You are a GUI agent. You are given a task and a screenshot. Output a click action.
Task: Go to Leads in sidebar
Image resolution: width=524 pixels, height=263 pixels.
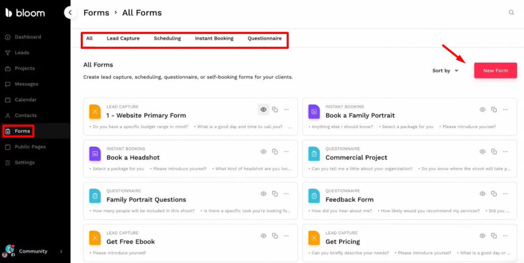point(21,53)
